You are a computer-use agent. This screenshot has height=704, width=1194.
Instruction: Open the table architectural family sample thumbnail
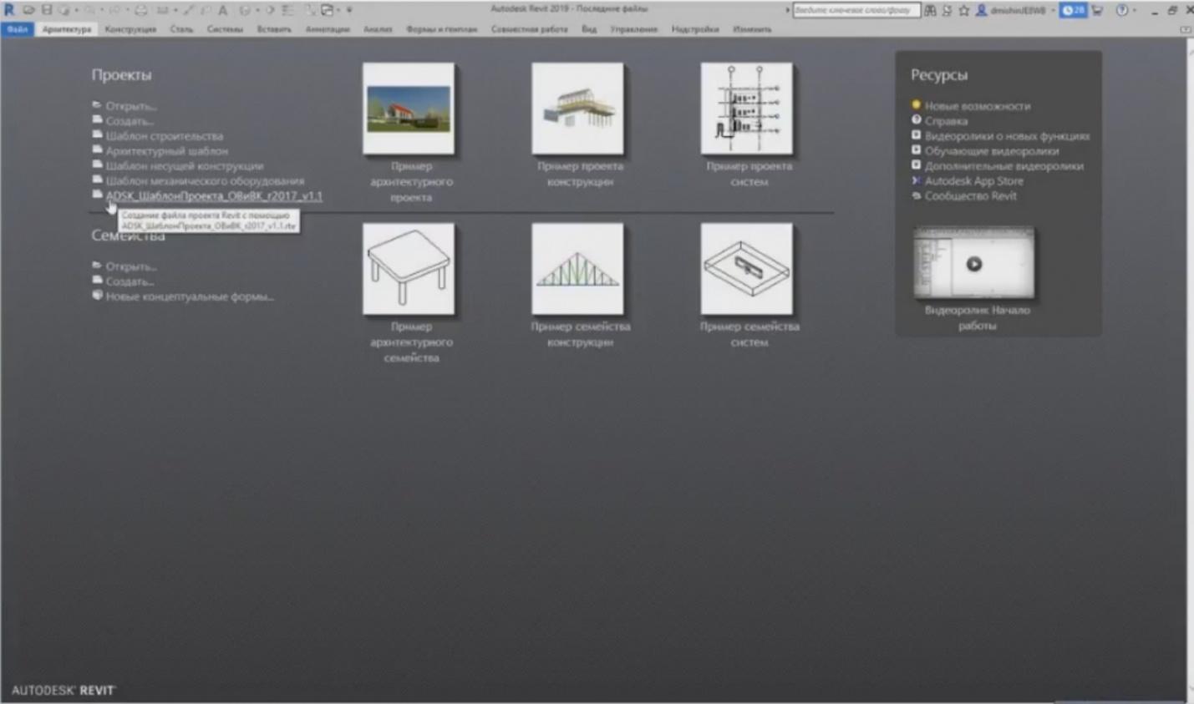(x=409, y=269)
